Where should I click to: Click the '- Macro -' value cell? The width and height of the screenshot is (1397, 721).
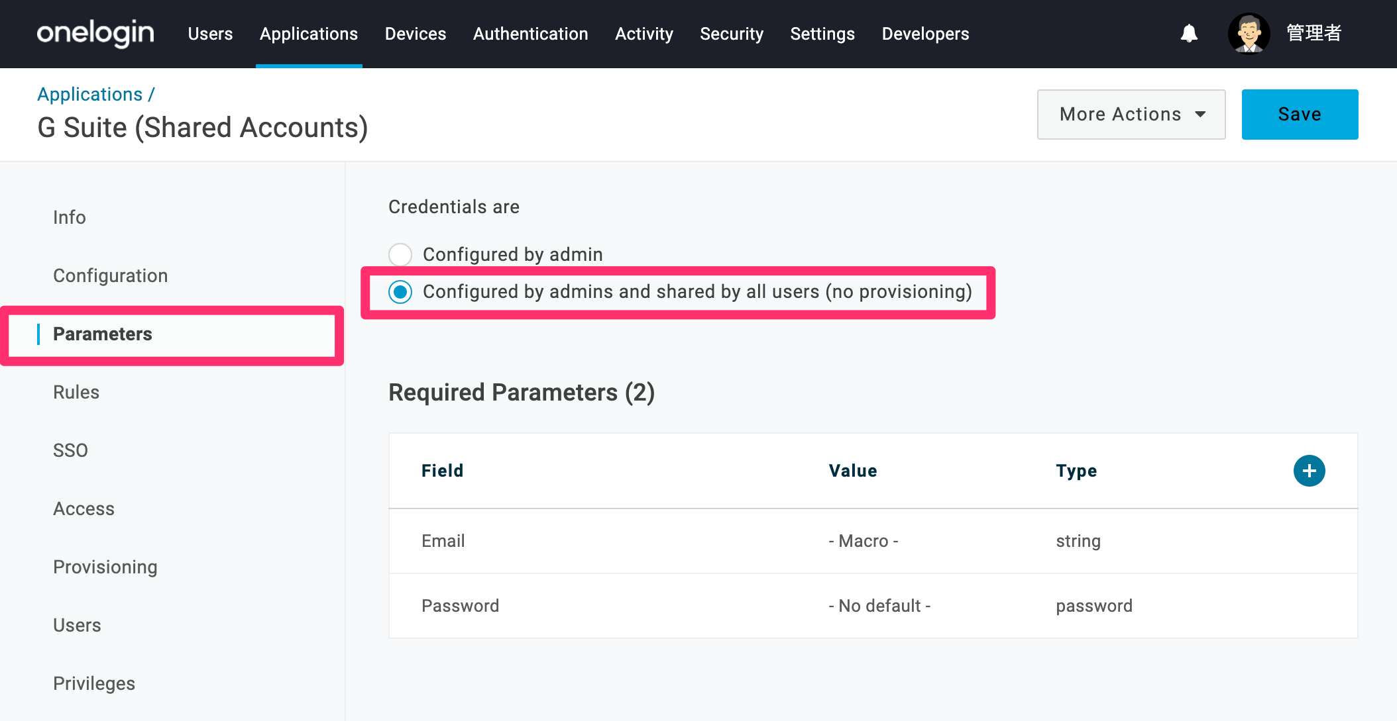coord(864,541)
